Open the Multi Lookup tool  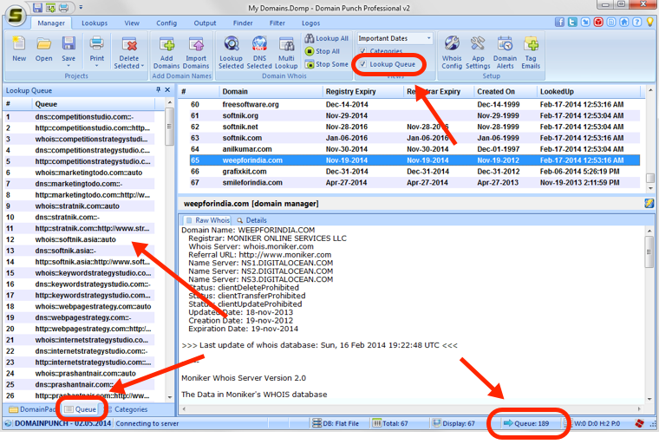point(286,52)
